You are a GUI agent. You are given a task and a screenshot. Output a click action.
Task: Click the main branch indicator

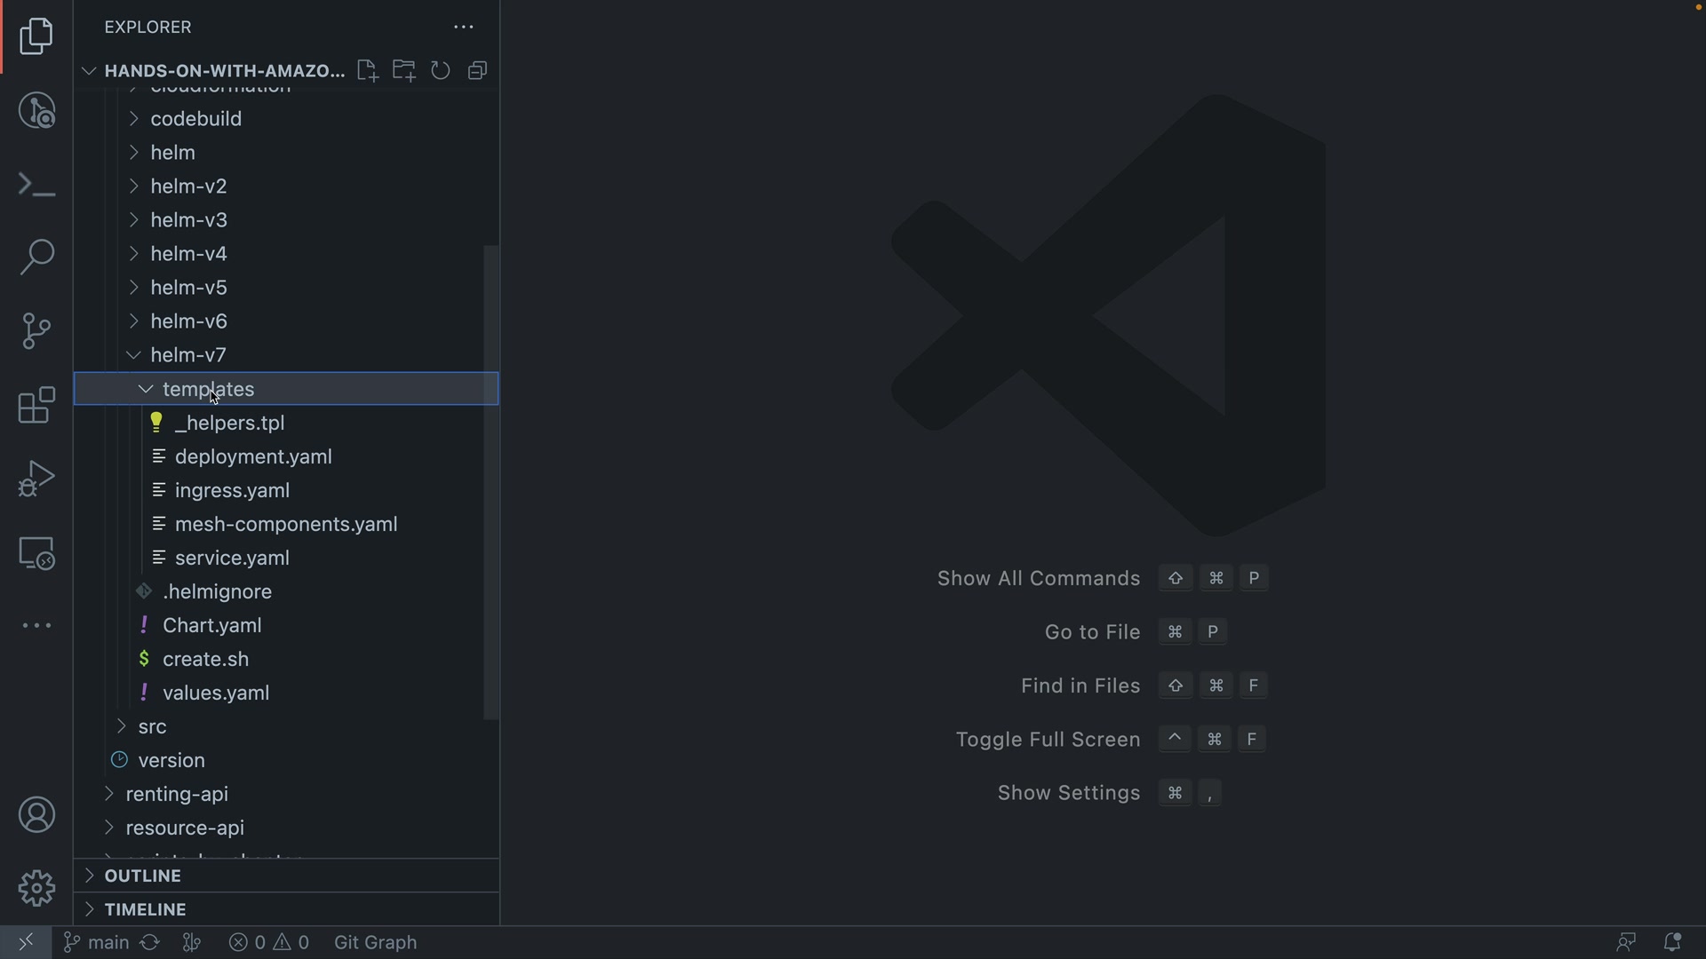98,942
